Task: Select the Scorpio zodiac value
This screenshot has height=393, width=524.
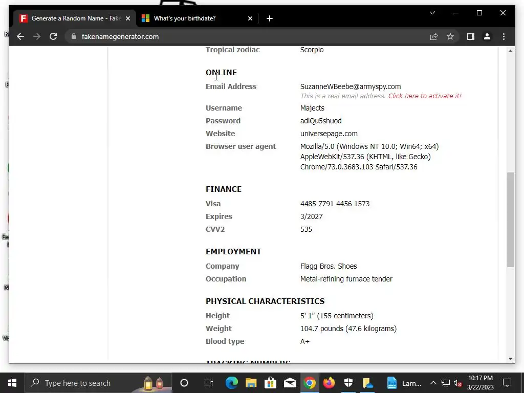Action: point(312,50)
